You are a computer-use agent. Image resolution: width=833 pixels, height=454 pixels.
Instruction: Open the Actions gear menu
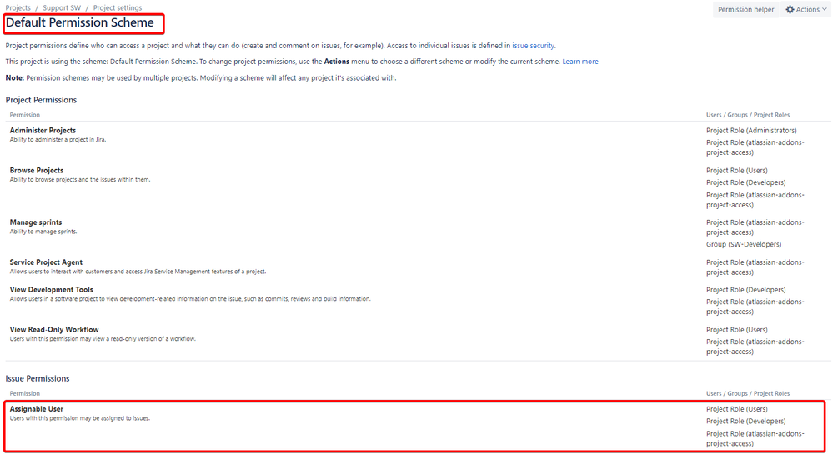tap(806, 9)
